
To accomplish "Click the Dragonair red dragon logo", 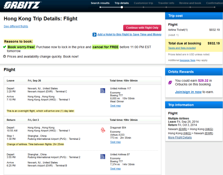I will pyautogui.click(x=103, y=130).
